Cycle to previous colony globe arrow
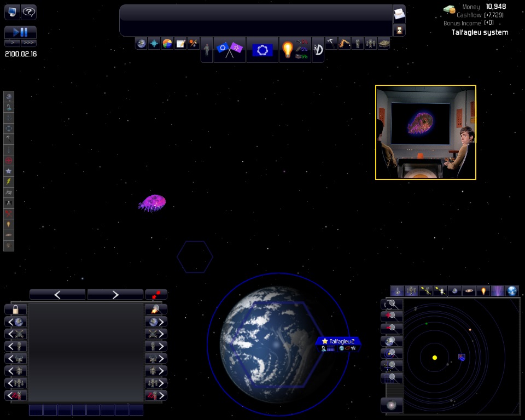 pyautogui.click(x=15, y=322)
